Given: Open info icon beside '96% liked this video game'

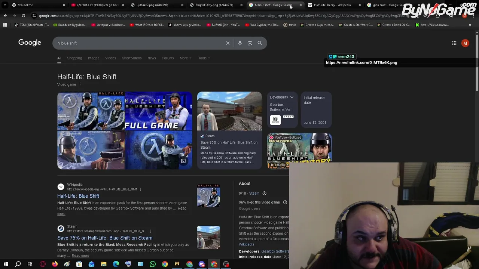Looking at the screenshot, I should (x=285, y=202).
